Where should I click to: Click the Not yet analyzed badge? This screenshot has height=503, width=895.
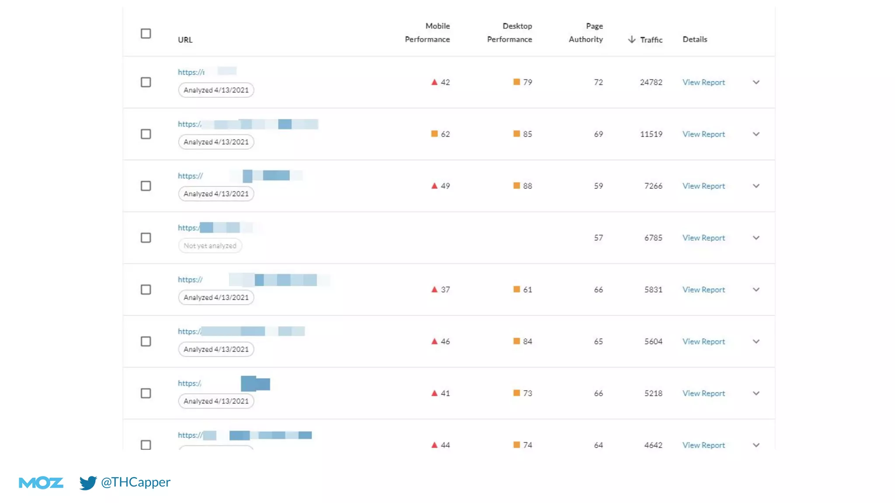tap(210, 246)
